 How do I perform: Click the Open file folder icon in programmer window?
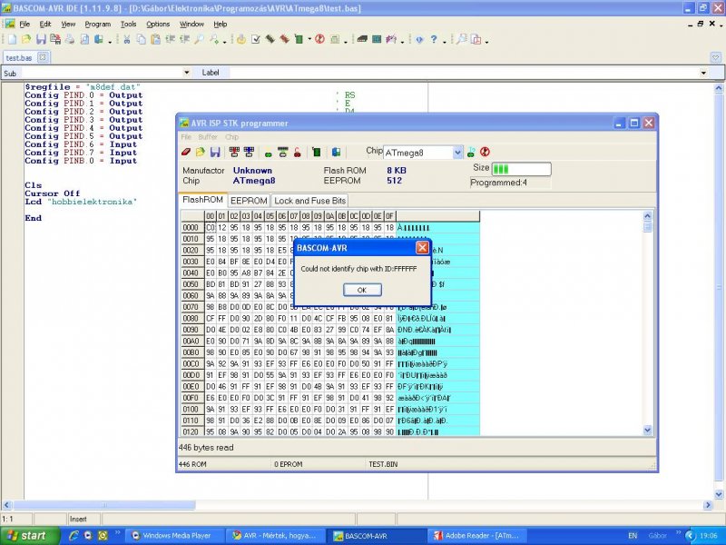[x=200, y=152]
